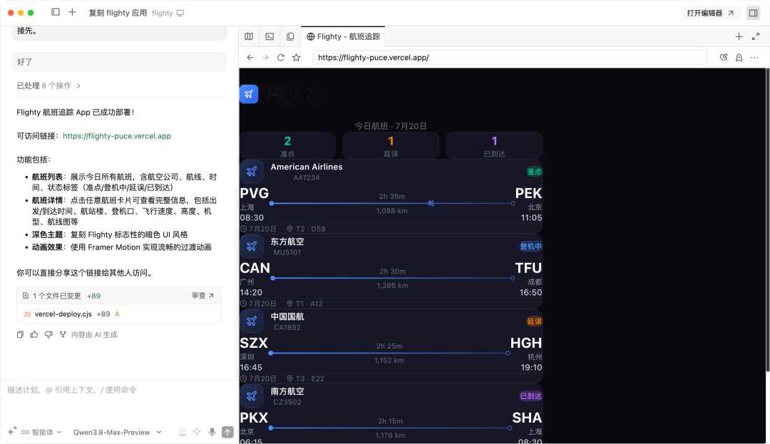Click the CAN to TFU flight progress bar
Image resolution: width=770 pixels, height=444 pixels.
click(x=392, y=278)
